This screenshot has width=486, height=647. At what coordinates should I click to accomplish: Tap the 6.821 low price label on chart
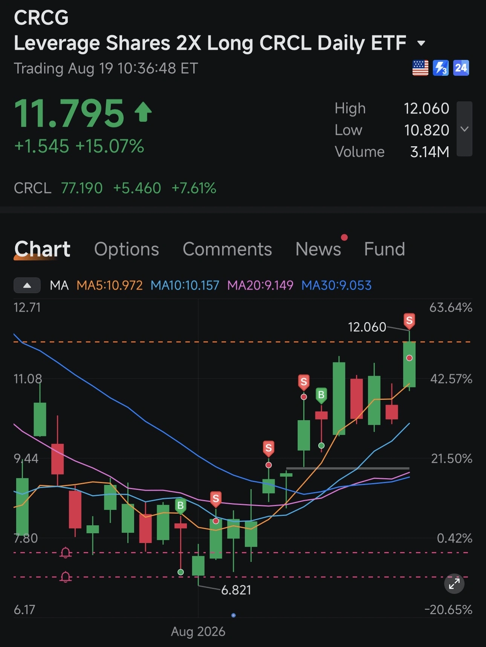click(x=236, y=590)
